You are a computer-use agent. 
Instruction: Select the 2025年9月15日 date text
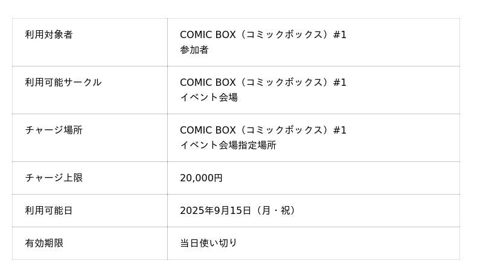pyautogui.click(x=216, y=211)
